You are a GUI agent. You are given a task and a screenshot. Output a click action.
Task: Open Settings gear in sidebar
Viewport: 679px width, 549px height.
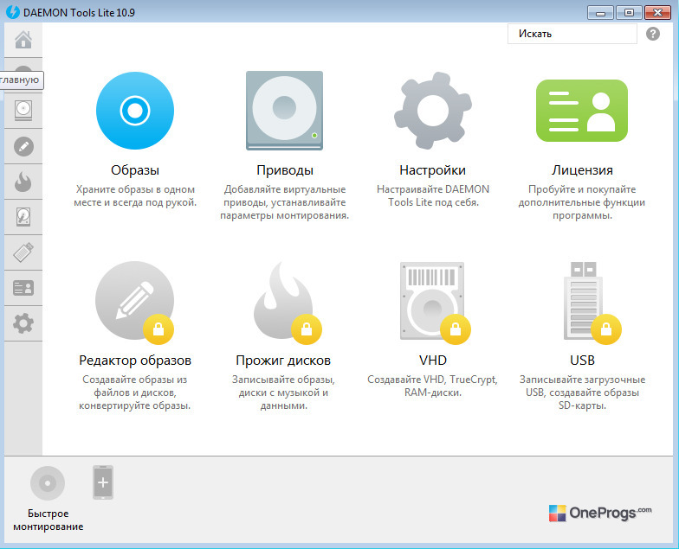23,323
